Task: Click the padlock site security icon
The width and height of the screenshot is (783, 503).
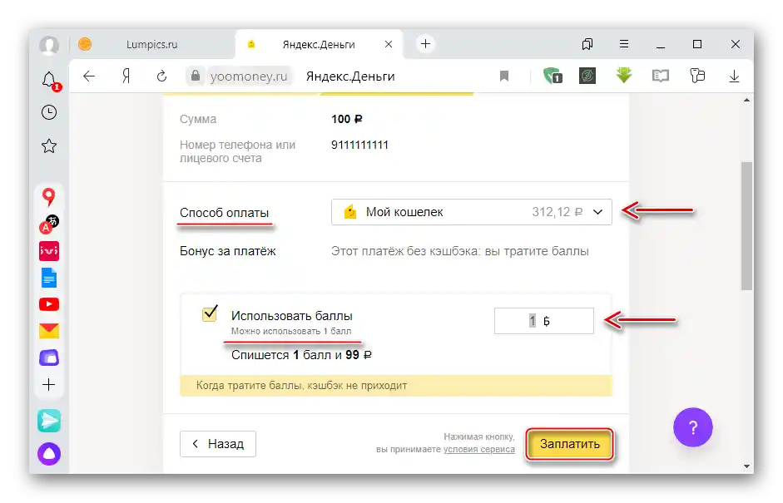Action: click(196, 76)
